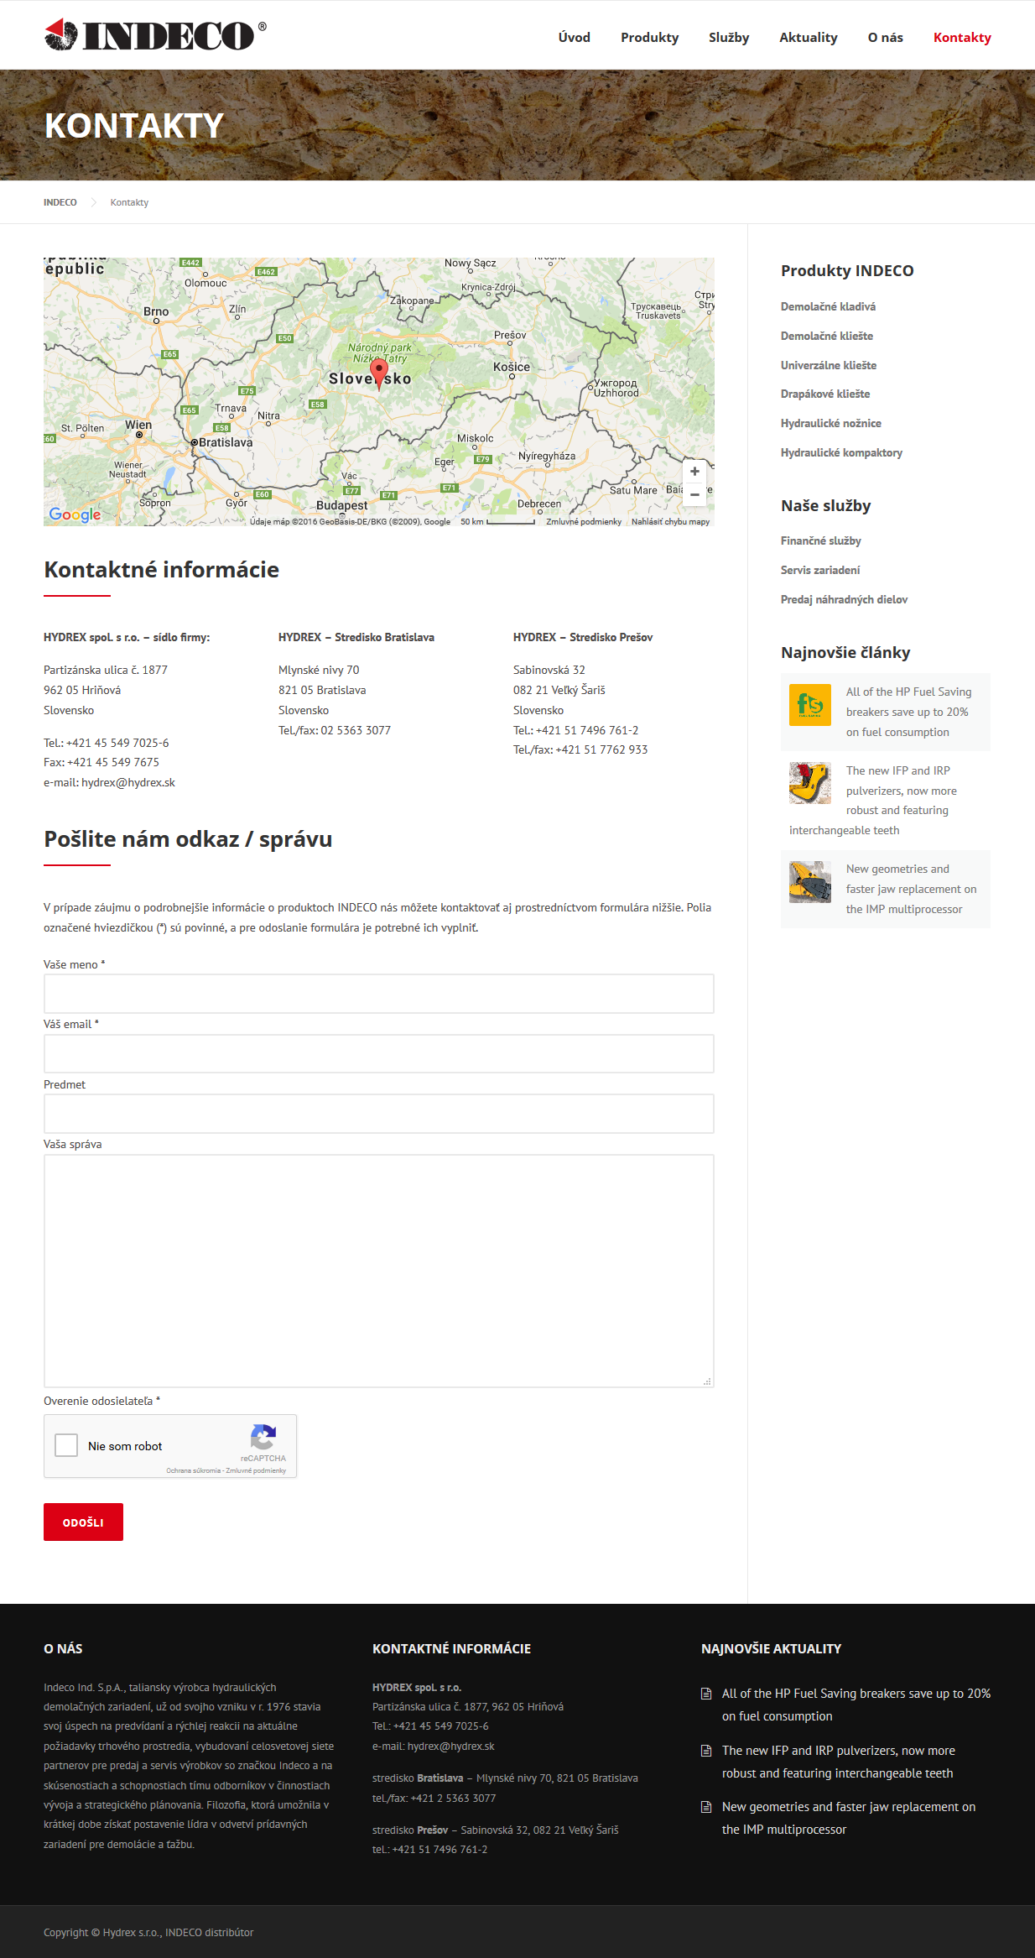Click document icon beside footer New geometries
The width and height of the screenshot is (1035, 1958).
pos(706,1807)
